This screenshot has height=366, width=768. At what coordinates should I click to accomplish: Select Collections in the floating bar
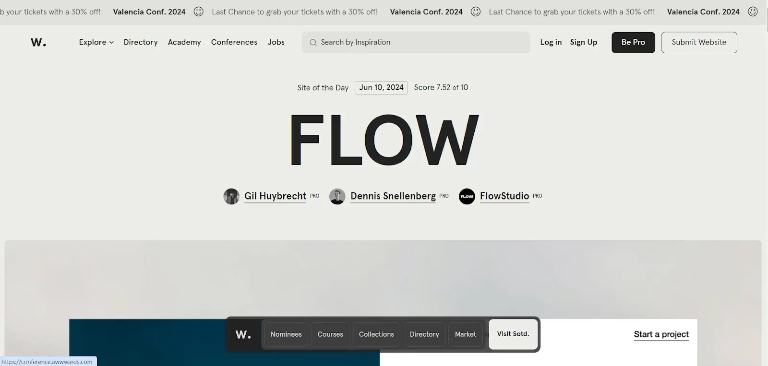tap(376, 334)
